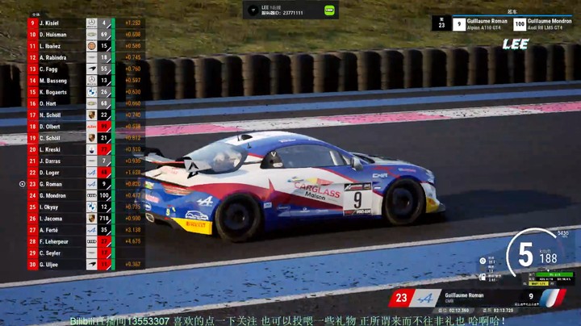This screenshot has height=326, width=581.
Task: Click the round orange brand logo for L. Ibañez
Action: (x=91, y=46)
